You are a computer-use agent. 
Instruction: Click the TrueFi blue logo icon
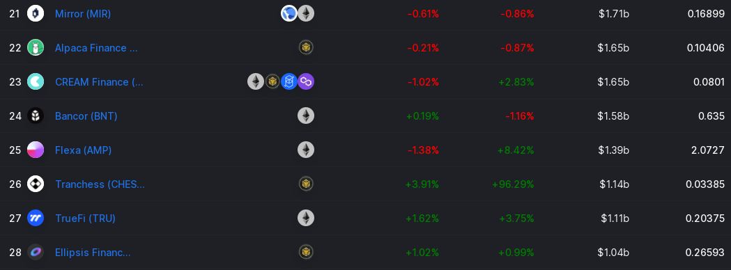[x=36, y=218]
